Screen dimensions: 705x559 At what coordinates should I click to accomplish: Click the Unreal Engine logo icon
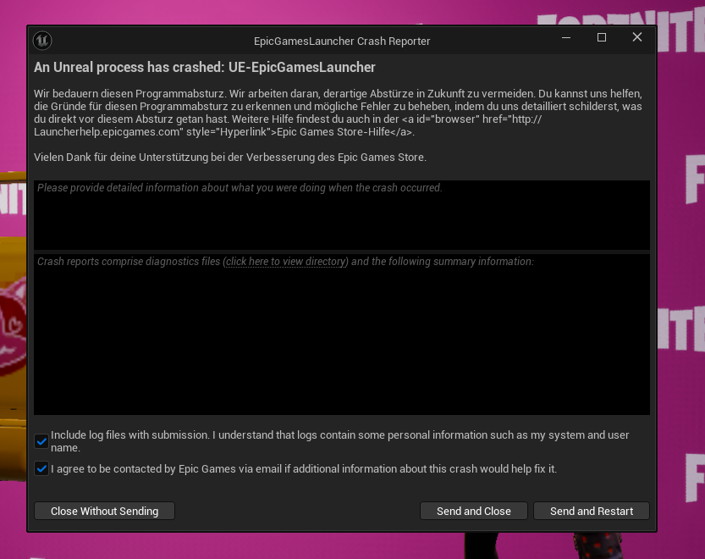(42, 41)
